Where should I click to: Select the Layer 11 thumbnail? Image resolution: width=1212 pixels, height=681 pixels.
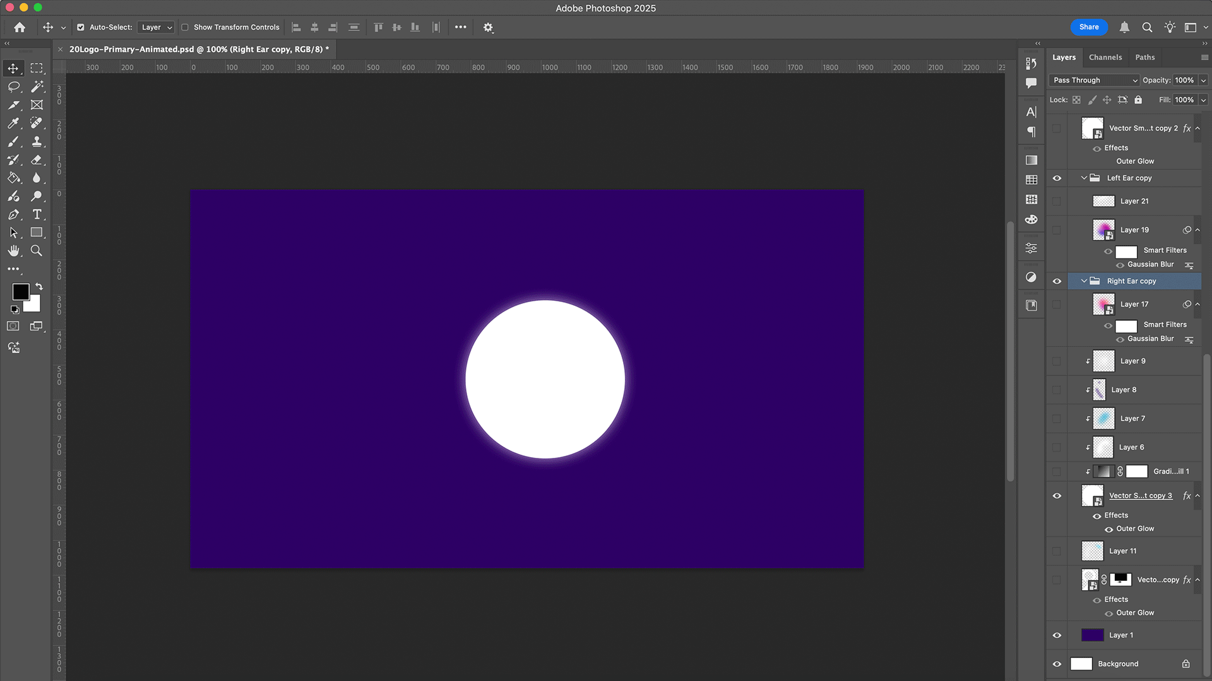(1092, 551)
